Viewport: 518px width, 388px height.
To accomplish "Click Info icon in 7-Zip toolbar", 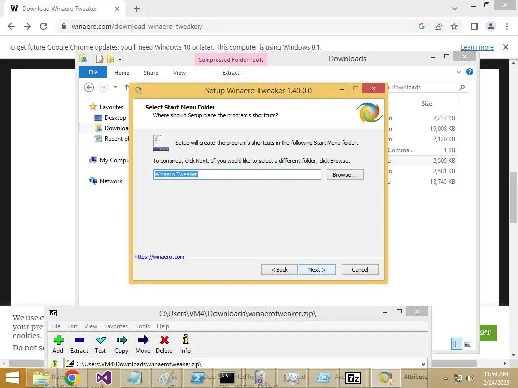I will tap(185, 344).
